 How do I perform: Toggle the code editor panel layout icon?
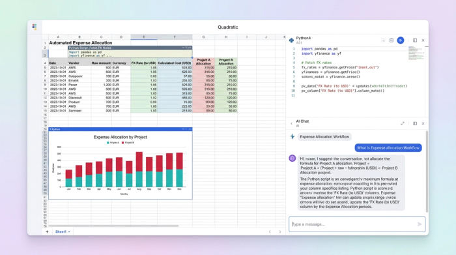pos(415,40)
